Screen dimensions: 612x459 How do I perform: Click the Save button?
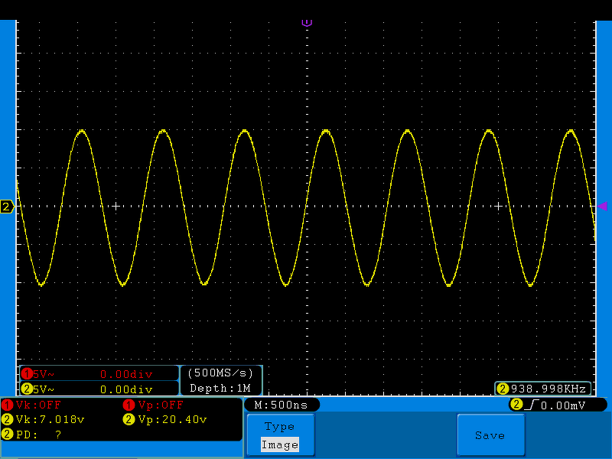click(x=490, y=435)
